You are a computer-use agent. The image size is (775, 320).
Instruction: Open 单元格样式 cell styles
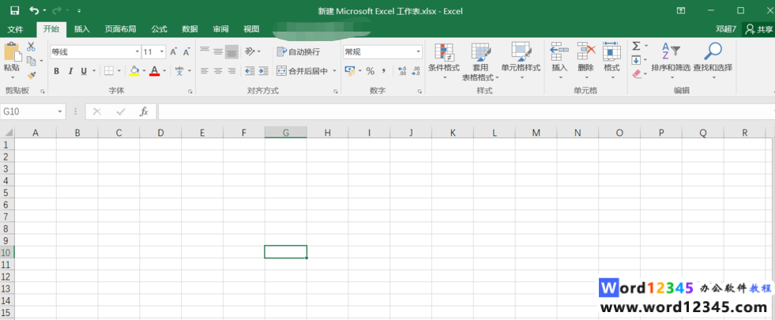click(521, 62)
